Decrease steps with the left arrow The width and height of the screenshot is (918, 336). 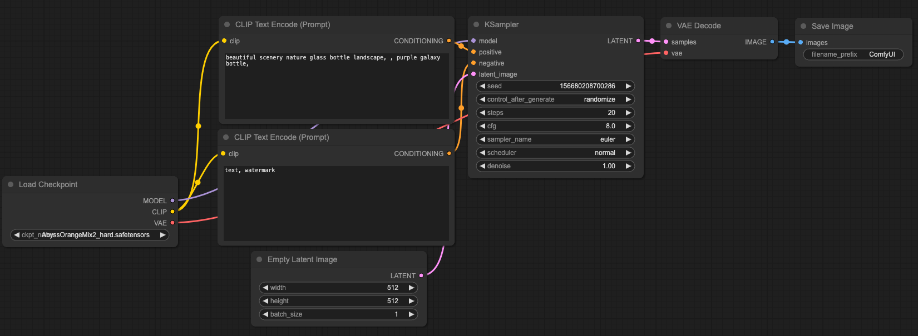(482, 113)
